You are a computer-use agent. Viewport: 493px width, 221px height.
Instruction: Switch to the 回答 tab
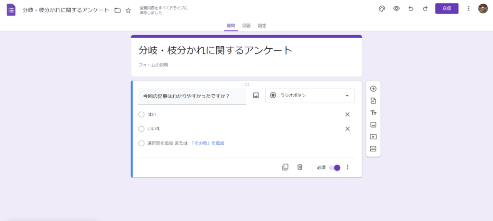point(246,26)
